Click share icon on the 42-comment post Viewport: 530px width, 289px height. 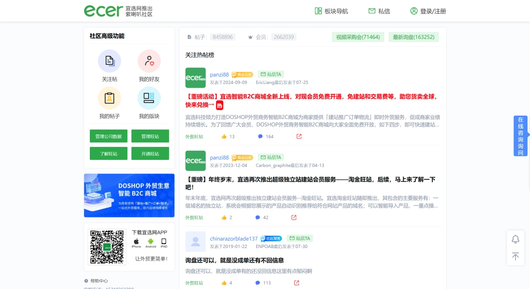(294, 217)
